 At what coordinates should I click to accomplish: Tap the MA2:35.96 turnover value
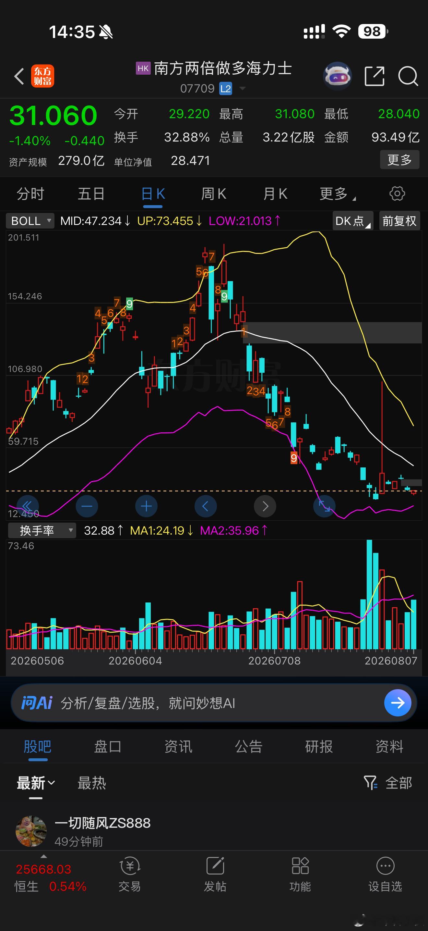pos(233,530)
